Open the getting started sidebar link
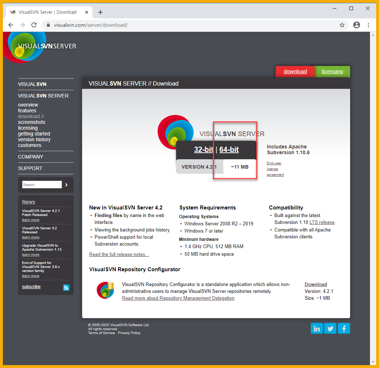 tap(34, 134)
